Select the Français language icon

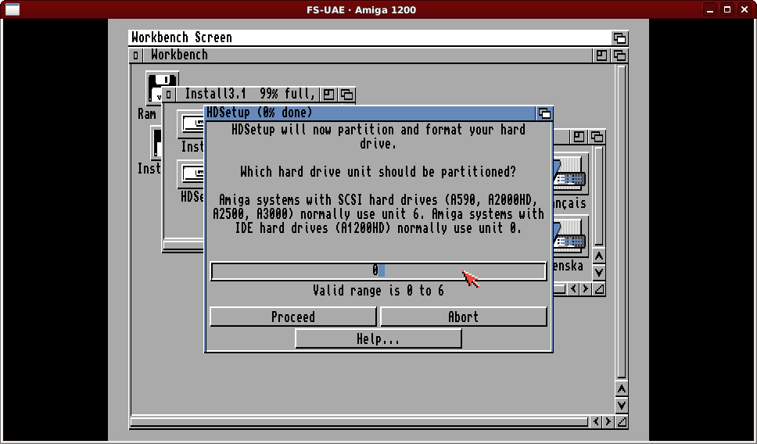(x=570, y=174)
